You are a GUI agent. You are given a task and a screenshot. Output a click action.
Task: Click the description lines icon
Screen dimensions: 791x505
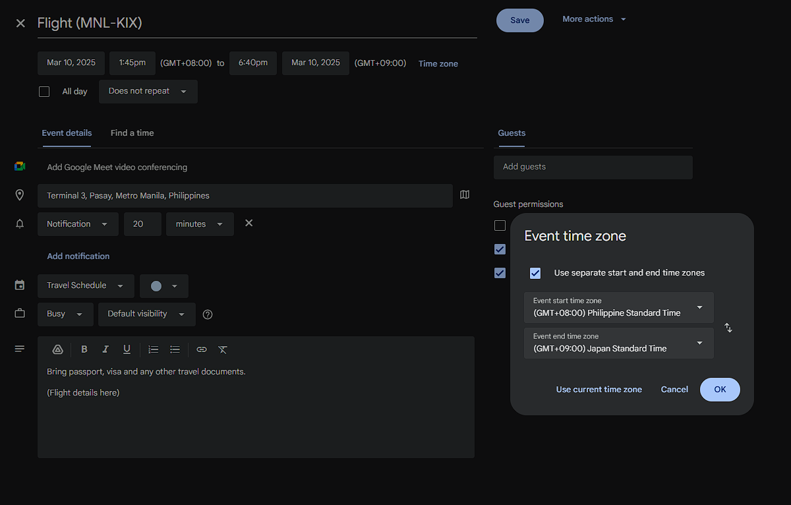tap(20, 349)
